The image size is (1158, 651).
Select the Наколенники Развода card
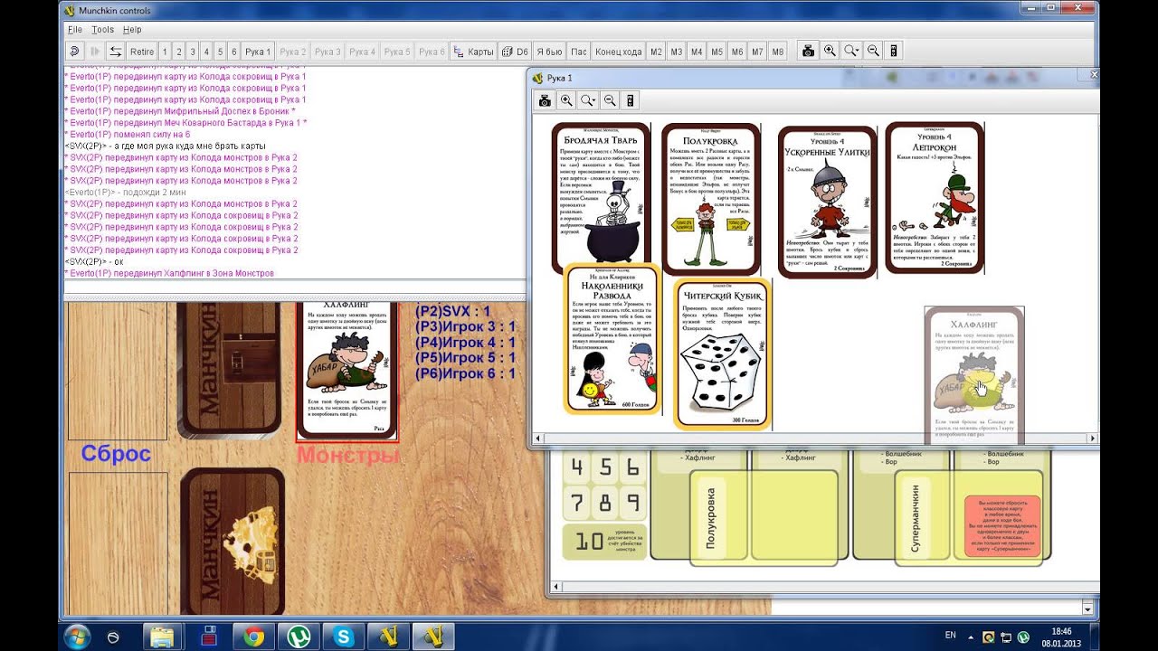pyautogui.click(x=612, y=339)
